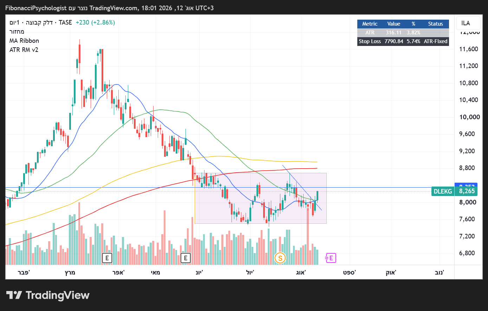Click the 11,600 price axis label
This screenshot has height=311, width=488.
tap(469, 49)
